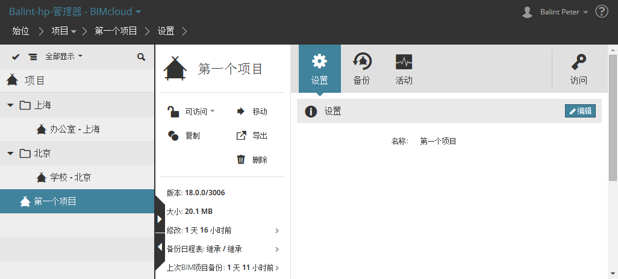The height and width of the screenshot is (279, 618).
Task: Click 设置 in the breadcrumb
Action: (166, 31)
